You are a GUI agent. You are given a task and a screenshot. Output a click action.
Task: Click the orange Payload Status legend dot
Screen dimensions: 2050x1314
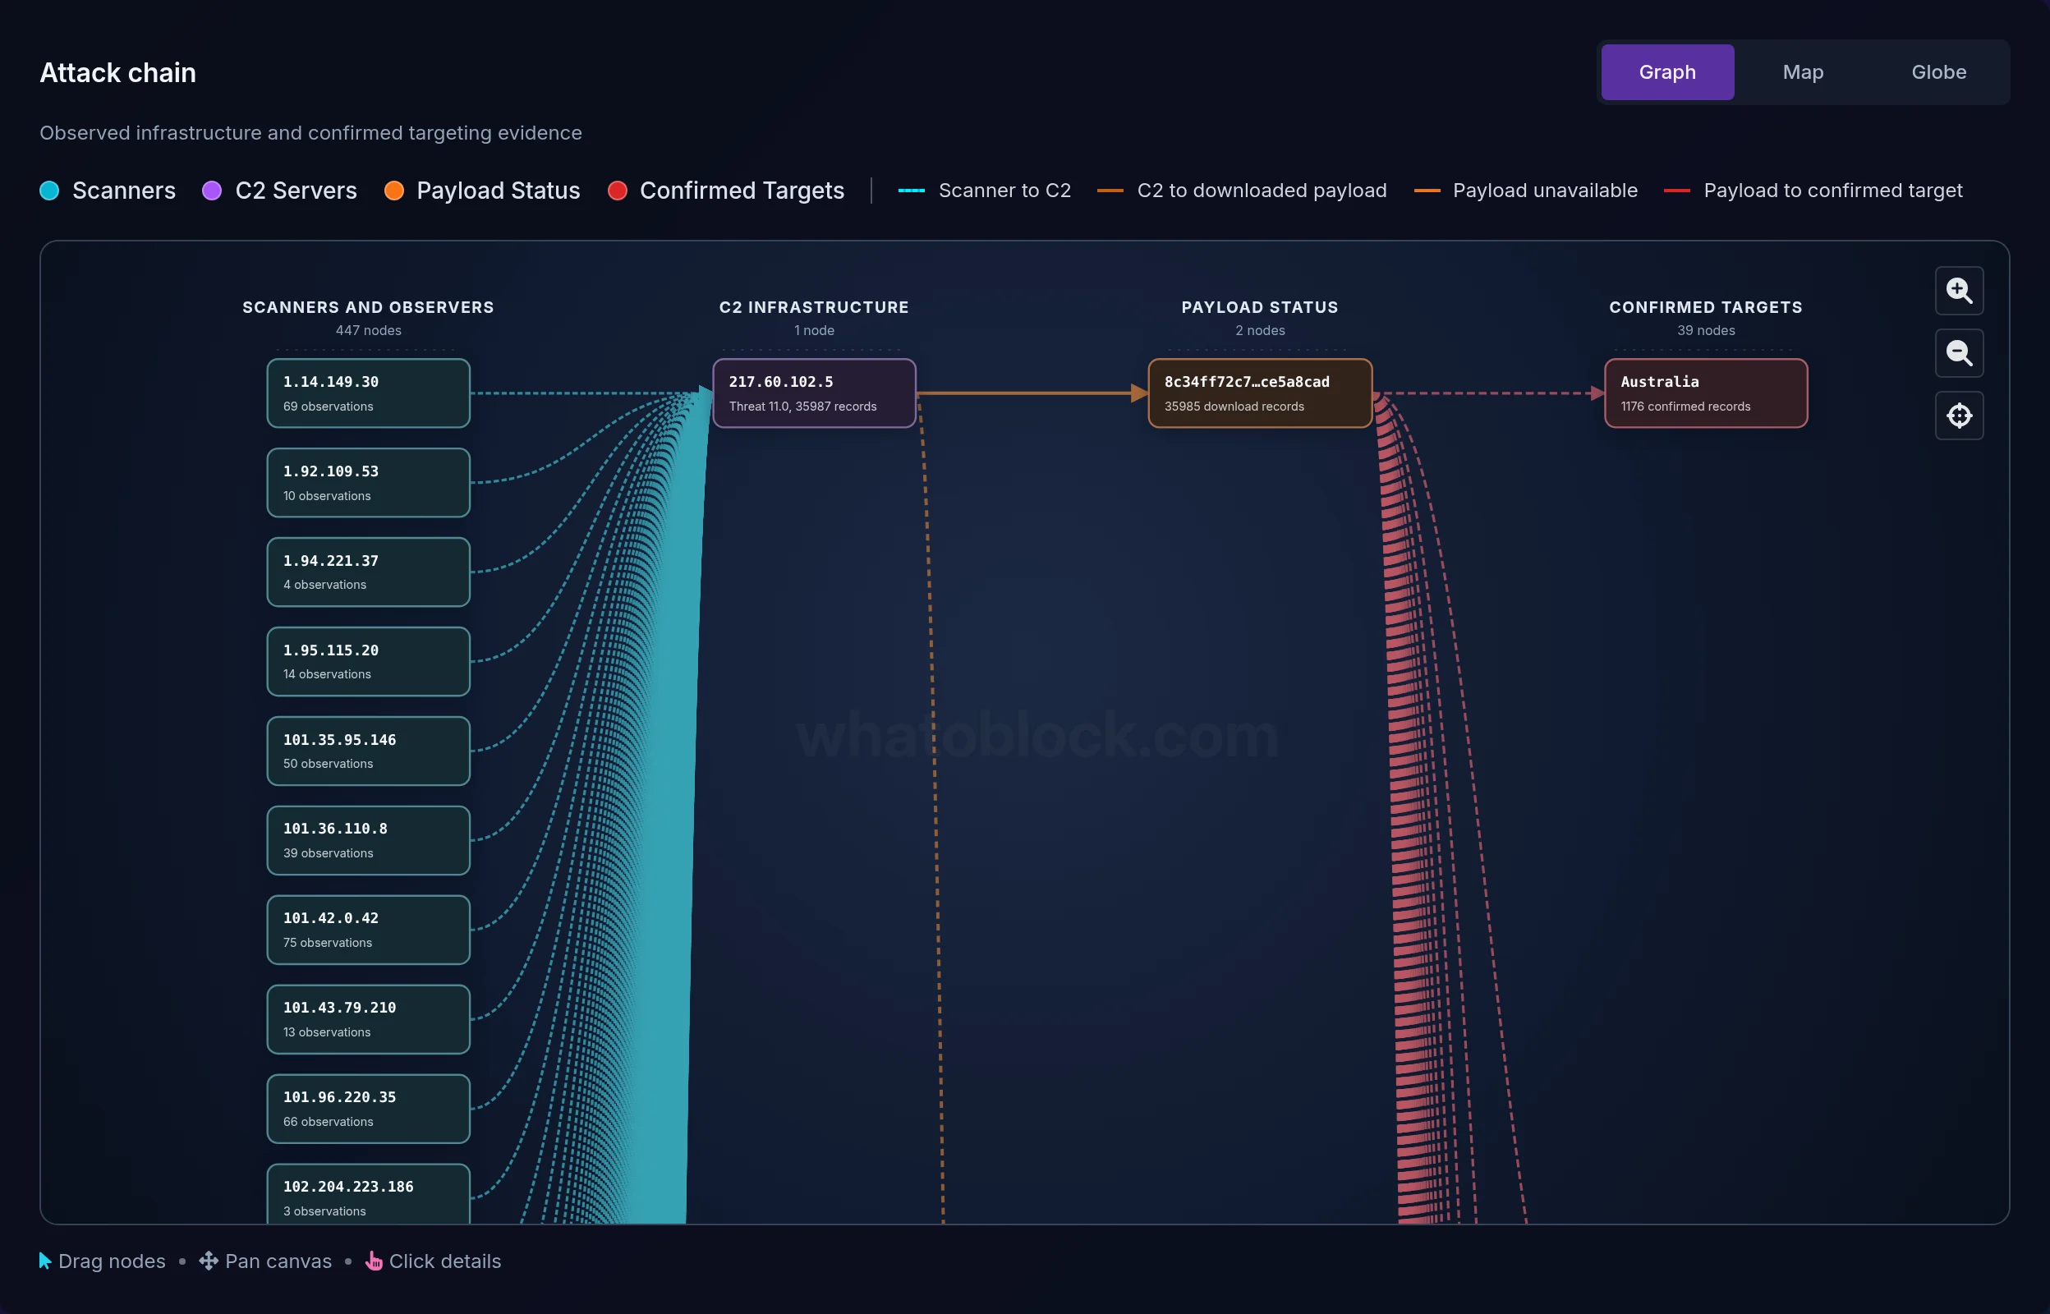[x=394, y=191]
